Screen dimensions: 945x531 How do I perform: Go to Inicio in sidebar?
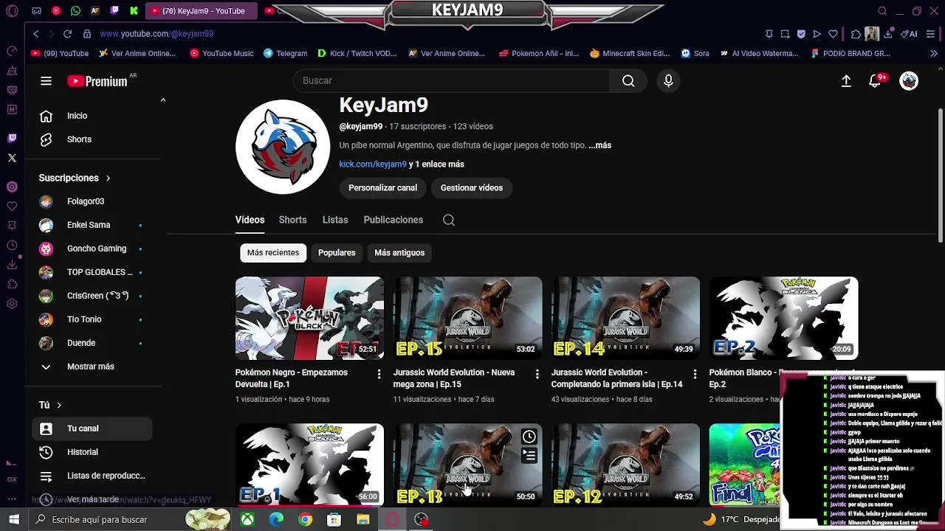[92, 116]
